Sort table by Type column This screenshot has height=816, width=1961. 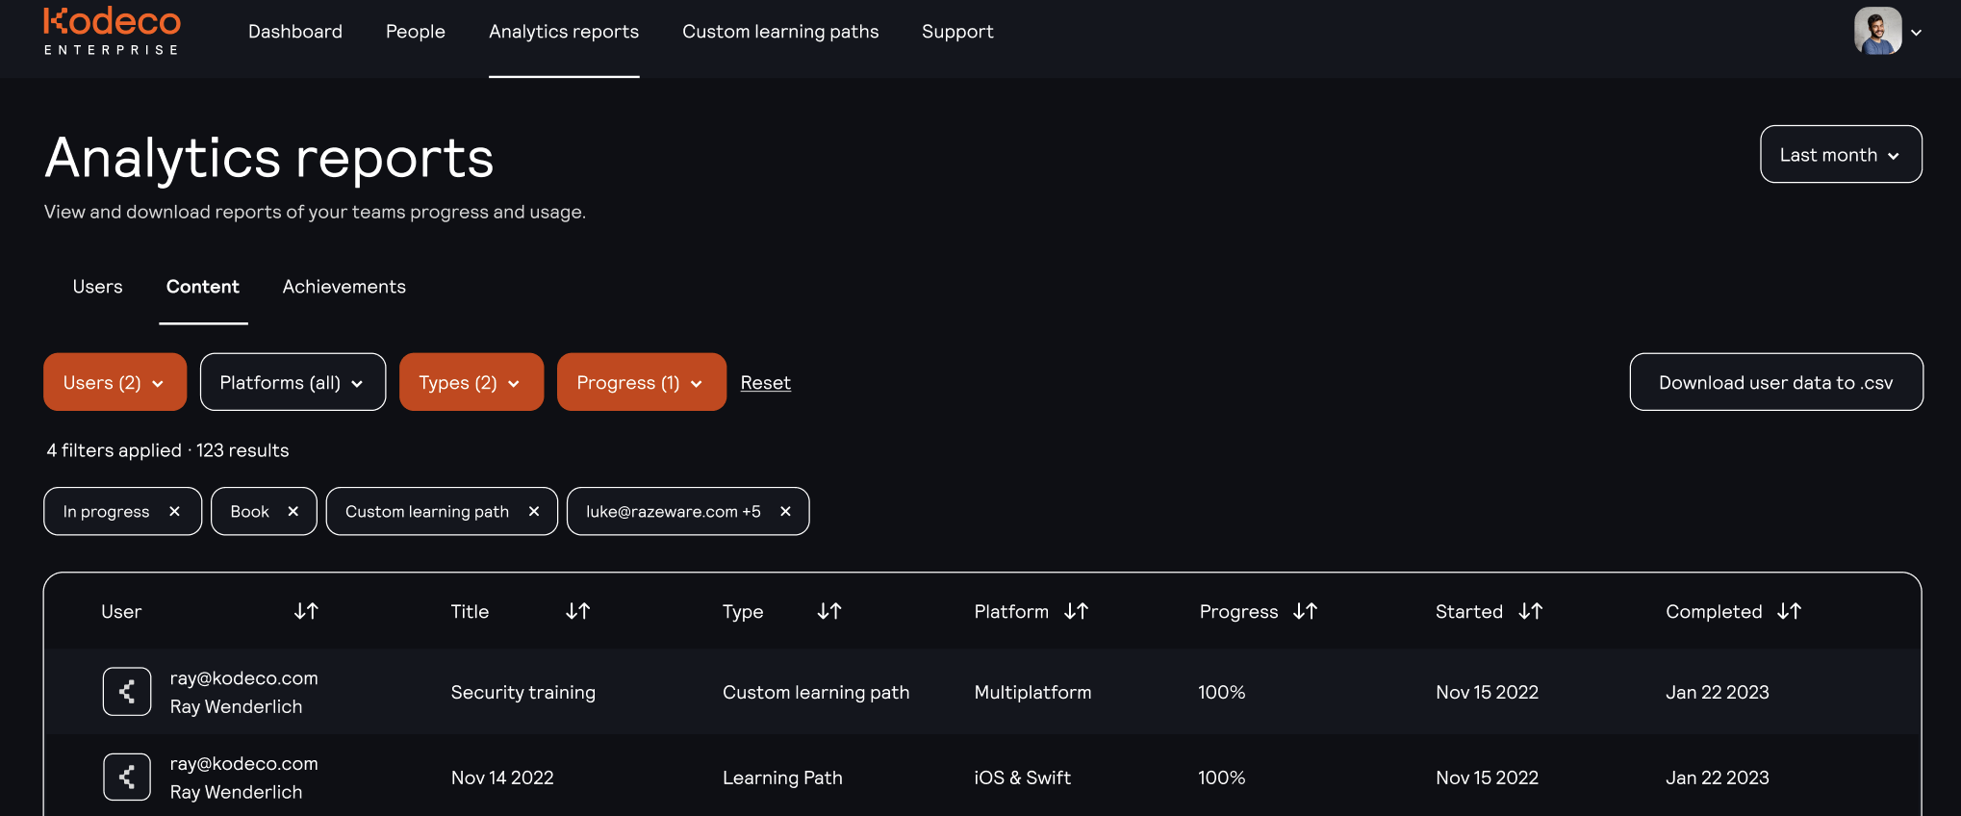(x=829, y=611)
